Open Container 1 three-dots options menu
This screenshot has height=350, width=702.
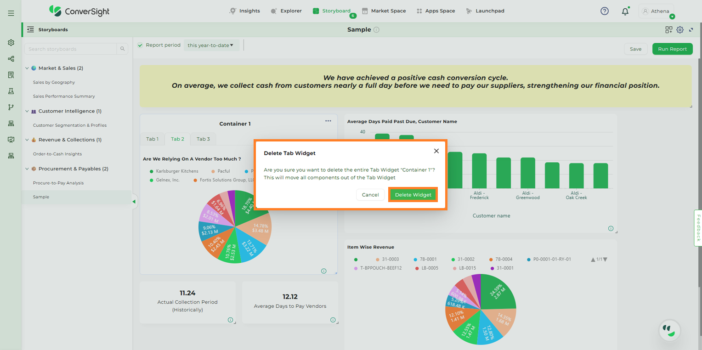coord(328,121)
